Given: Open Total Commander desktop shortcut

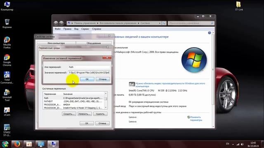Looking at the screenshot, I should coord(7,78).
